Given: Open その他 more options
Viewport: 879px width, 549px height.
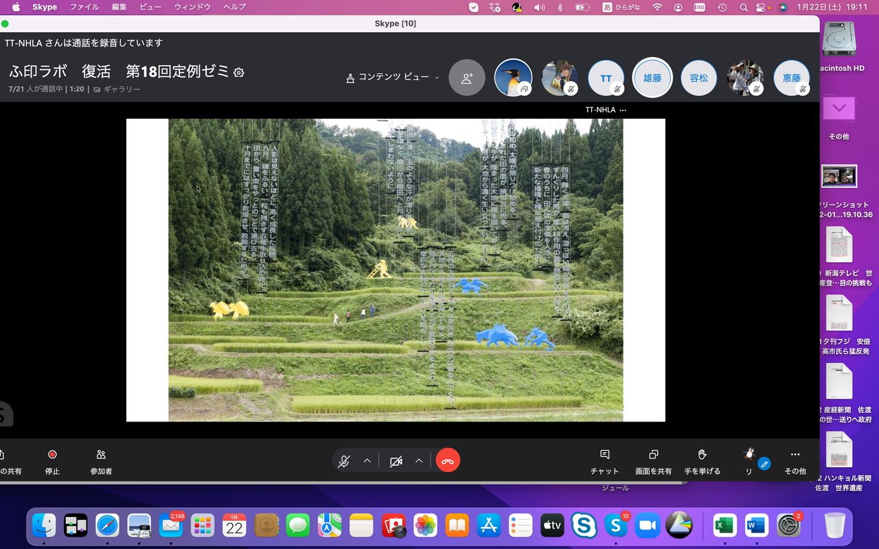Looking at the screenshot, I should pos(795,462).
